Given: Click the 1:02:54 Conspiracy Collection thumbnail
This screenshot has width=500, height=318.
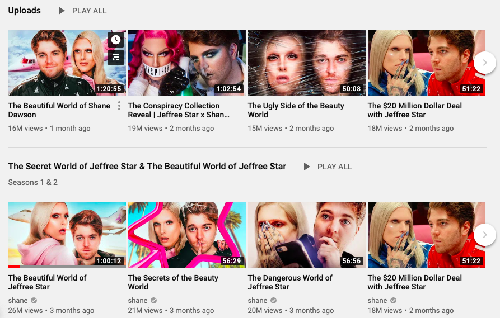Looking at the screenshot, I should point(187,63).
